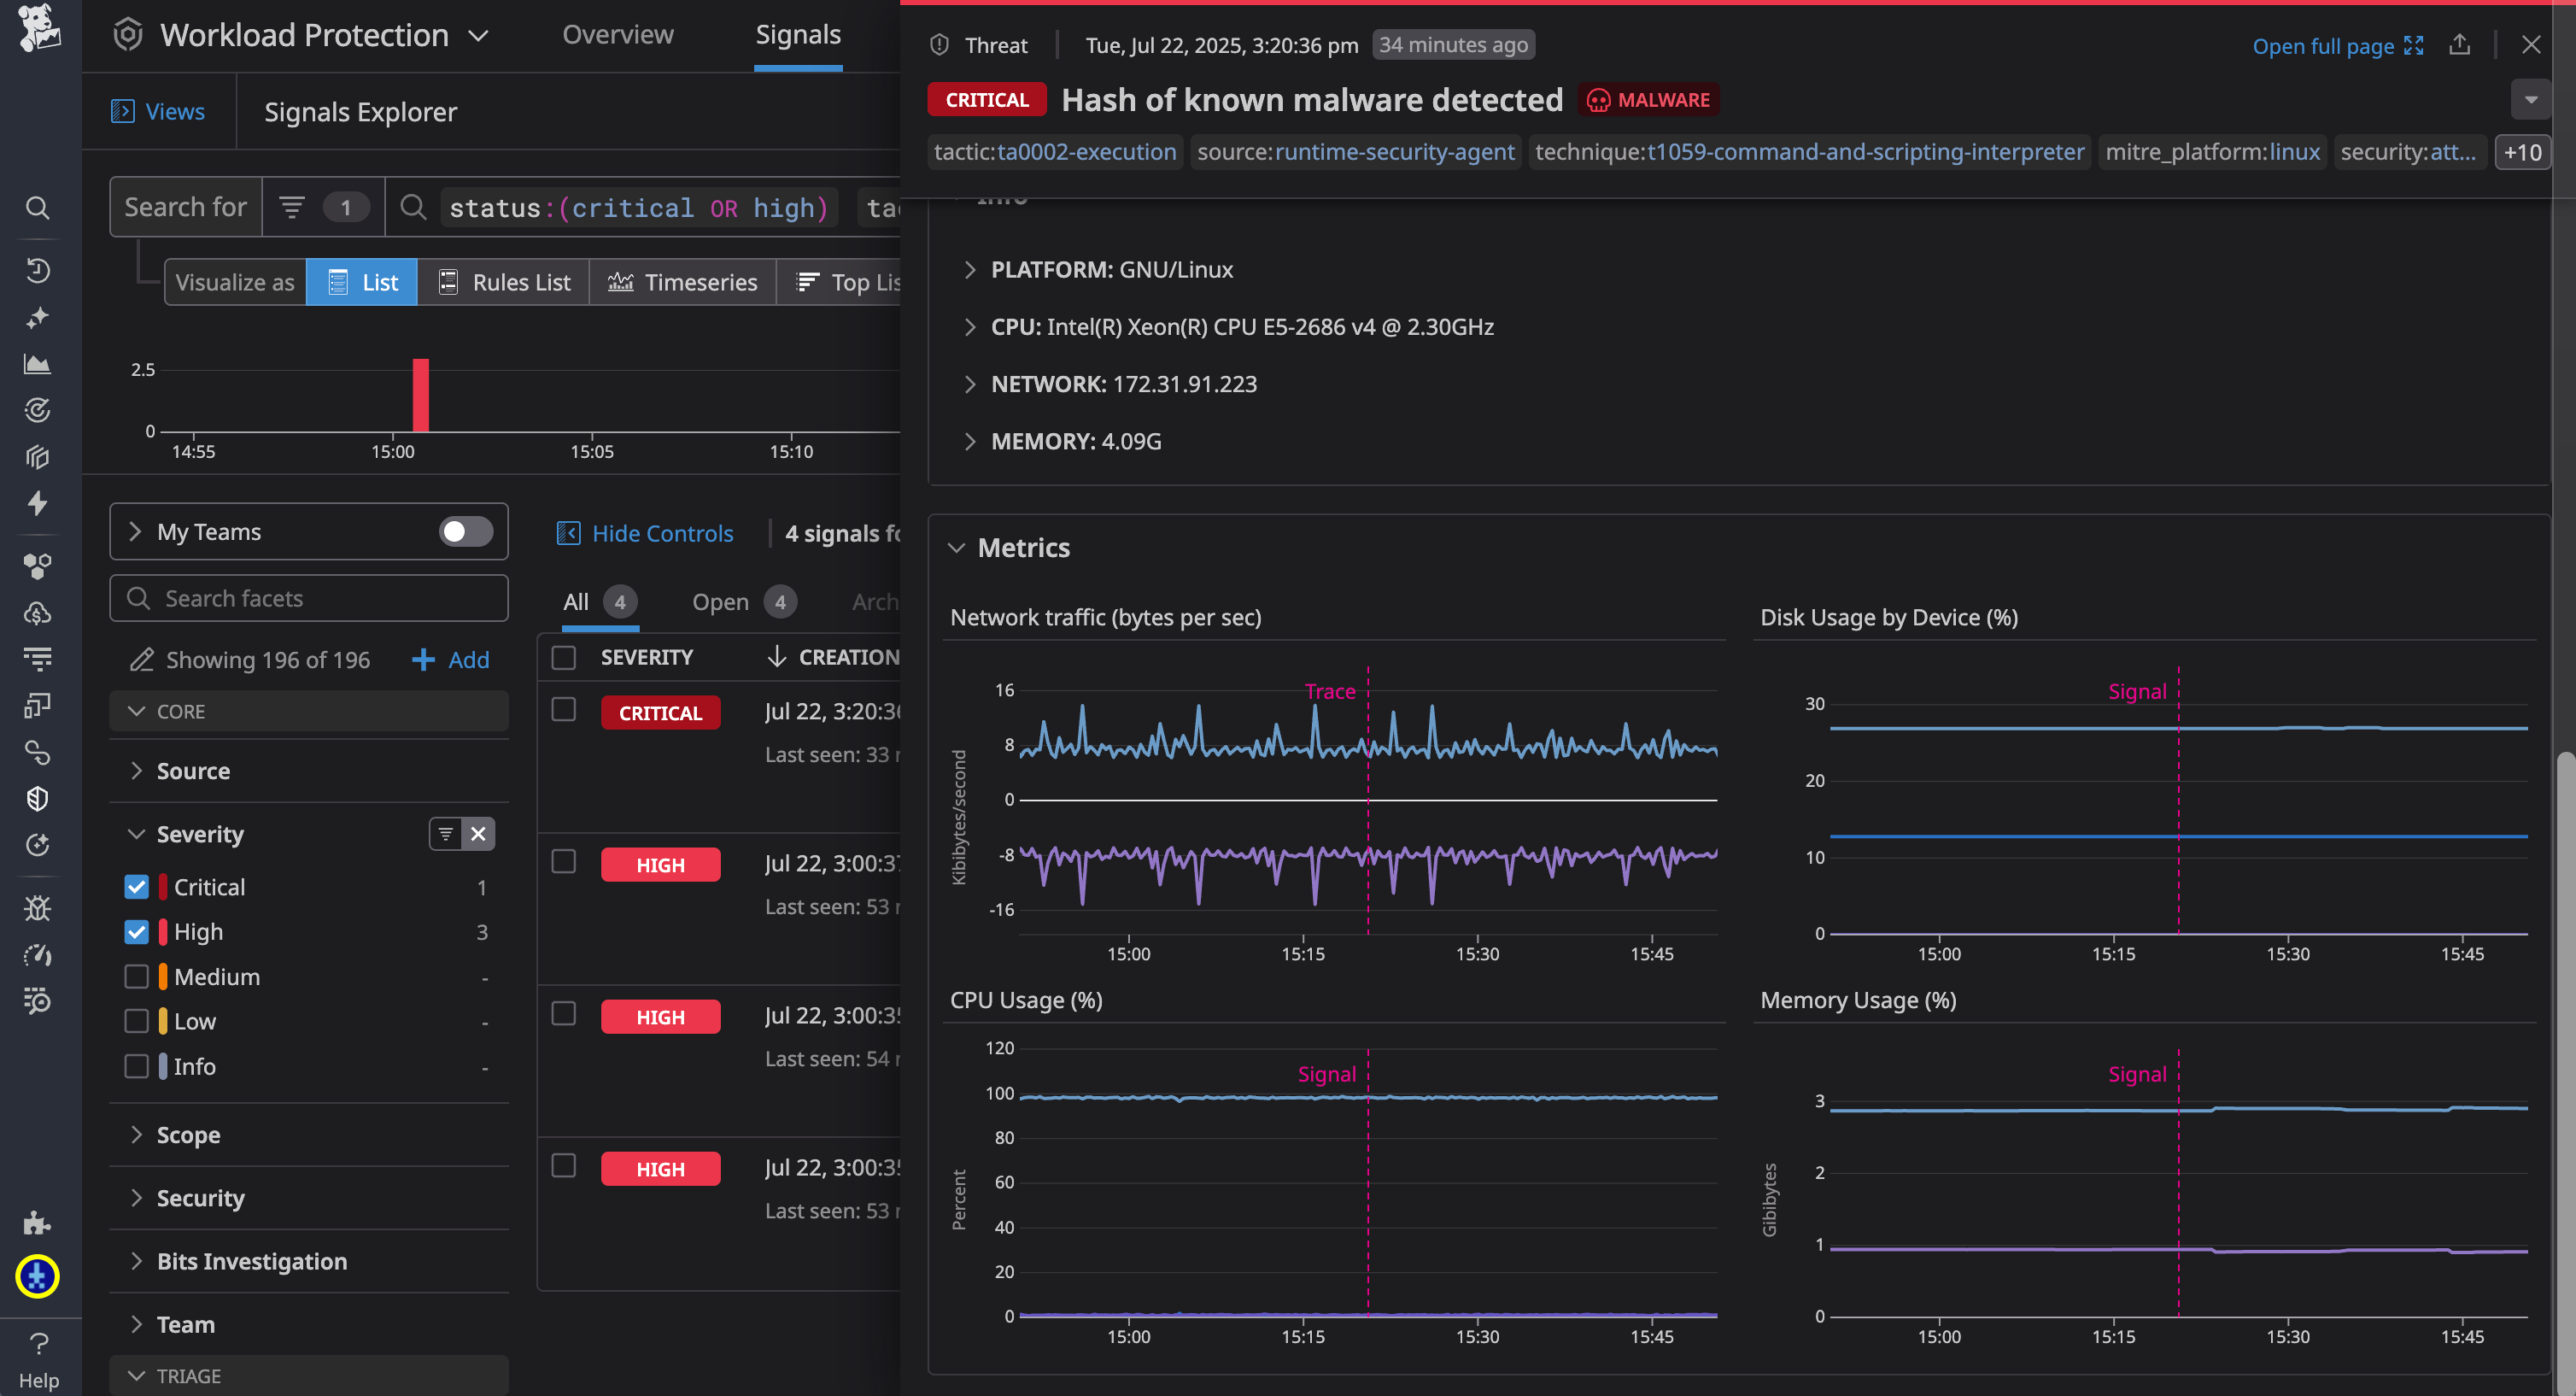Click the share/export icon in the threat panel
Screen dimensions: 2576x1396
(2460, 45)
